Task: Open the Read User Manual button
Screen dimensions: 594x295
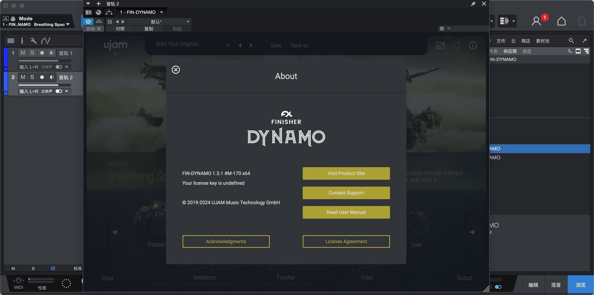Action: (x=346, y=212)
